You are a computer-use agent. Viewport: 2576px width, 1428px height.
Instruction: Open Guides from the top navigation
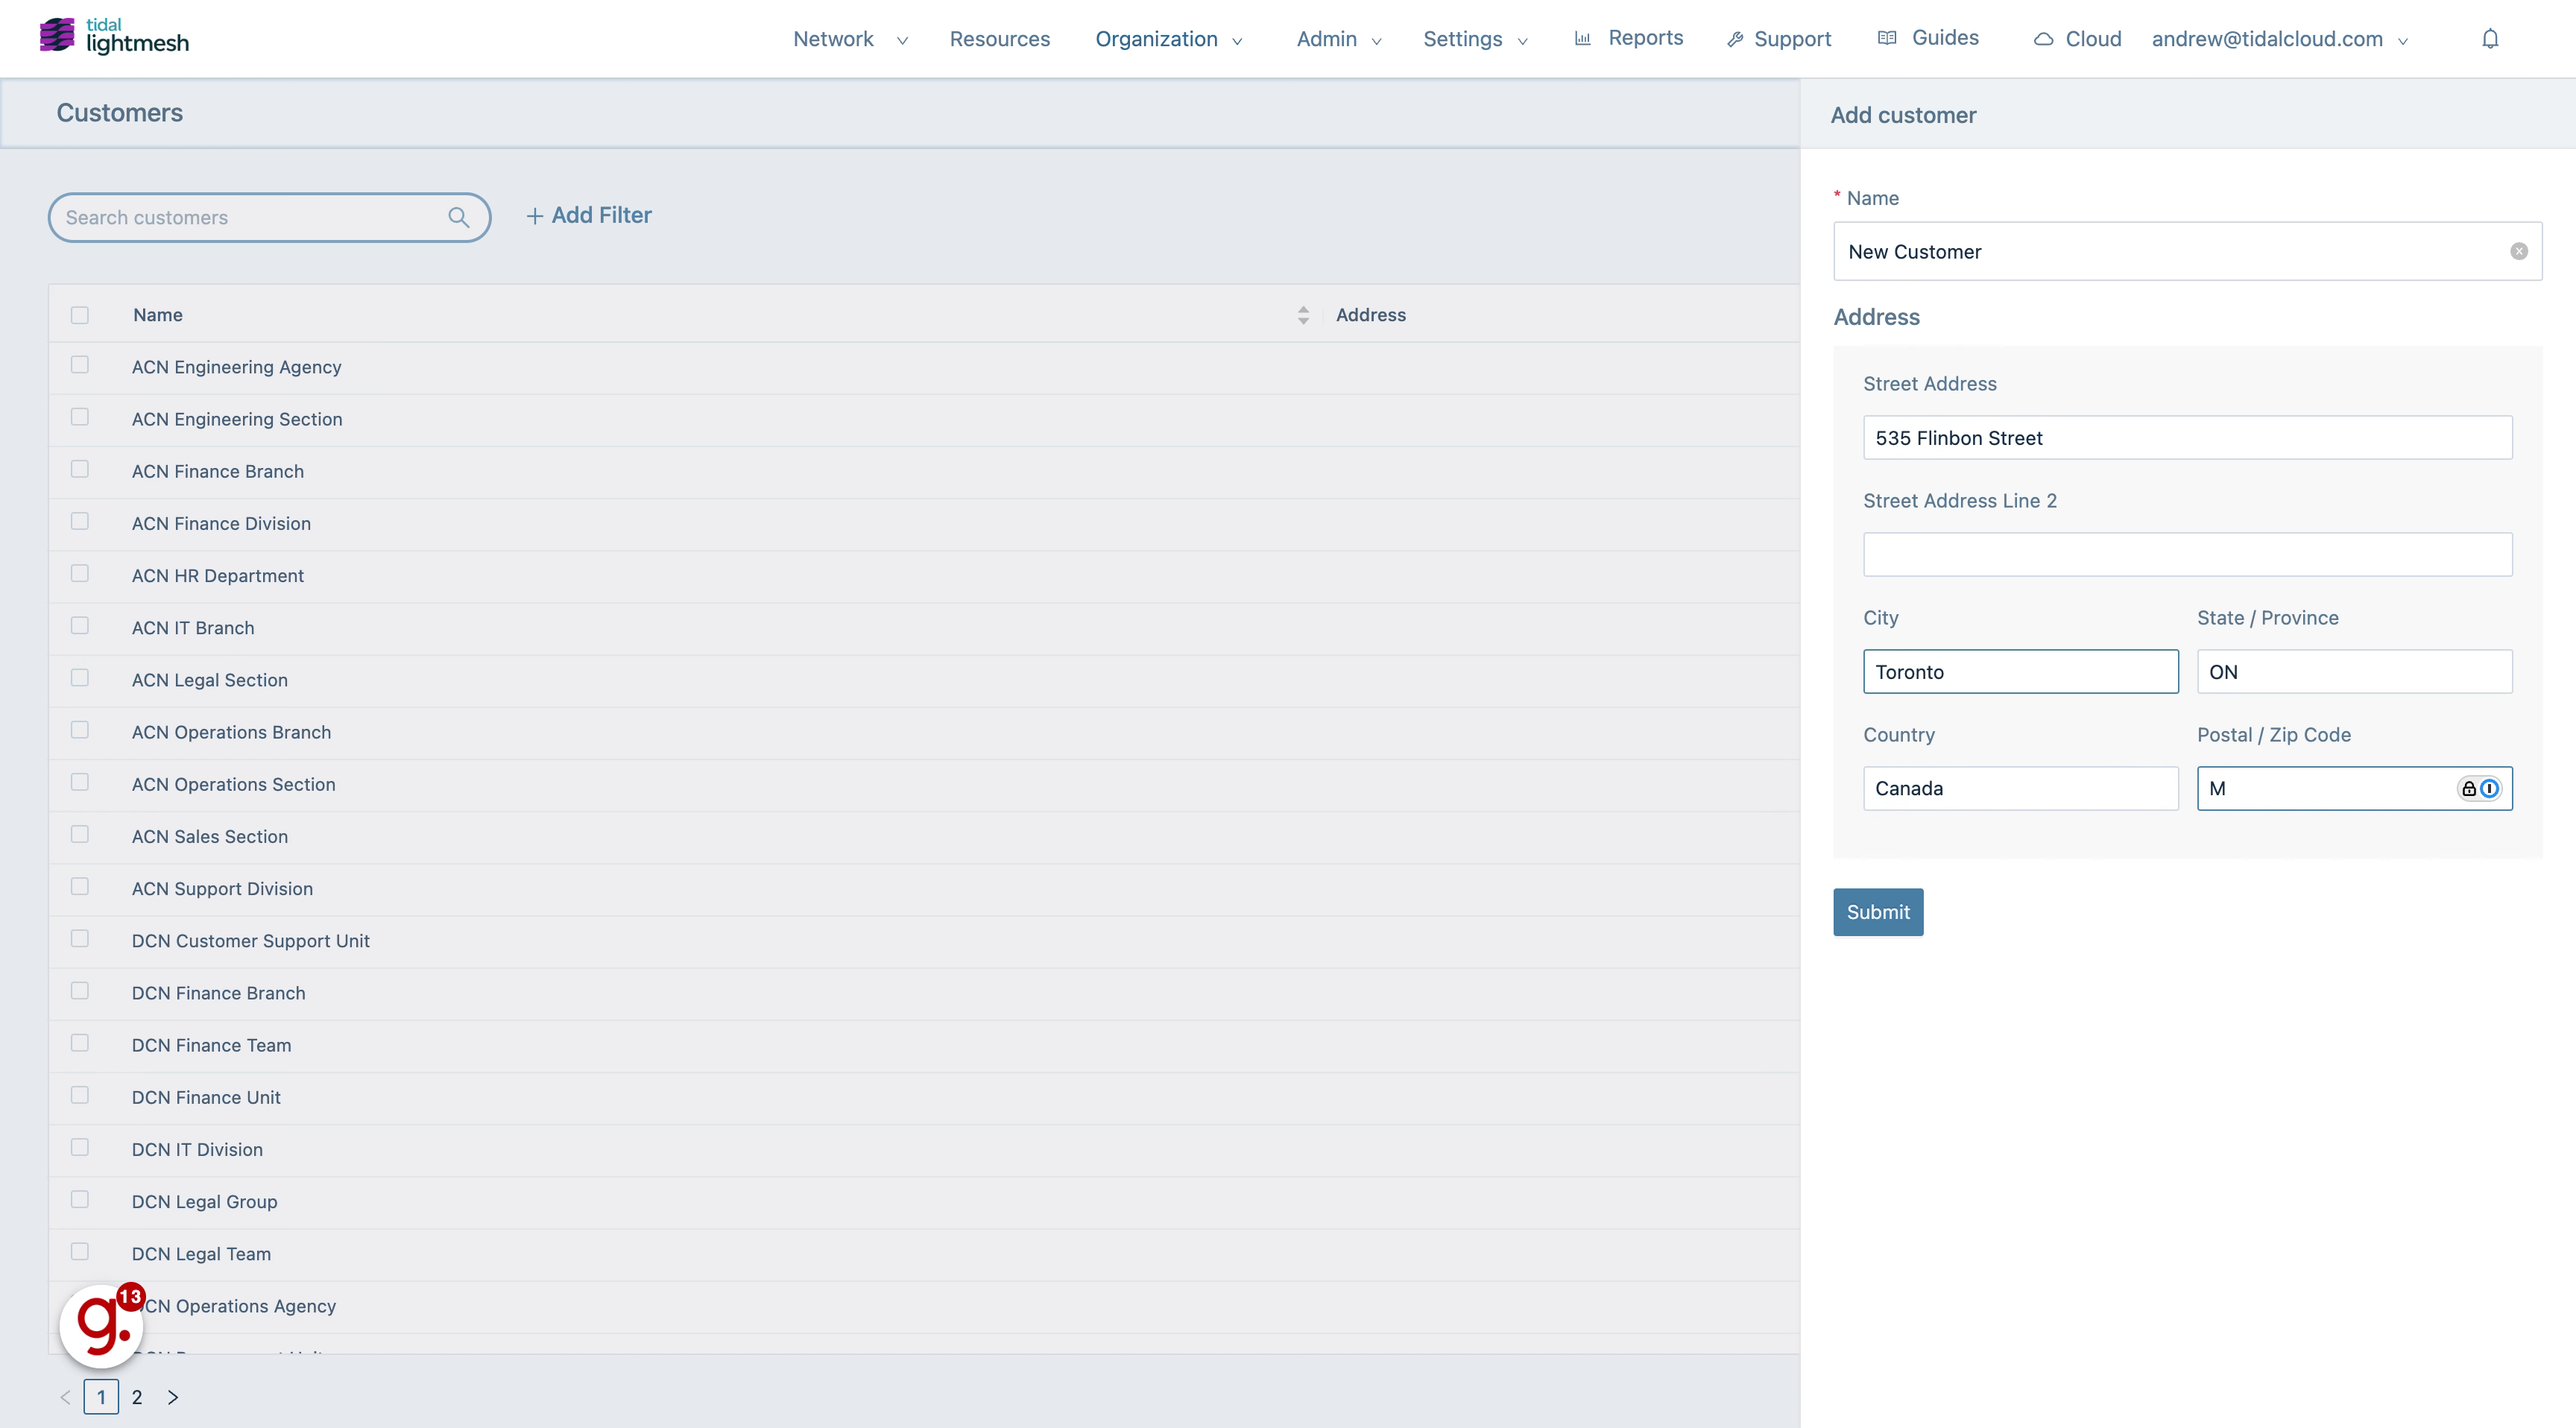(1928, 38)
